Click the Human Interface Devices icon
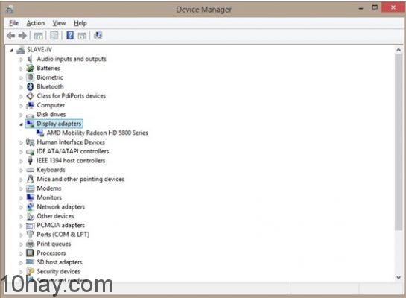This screenshot has width=406, height=298. pos(30,142)
